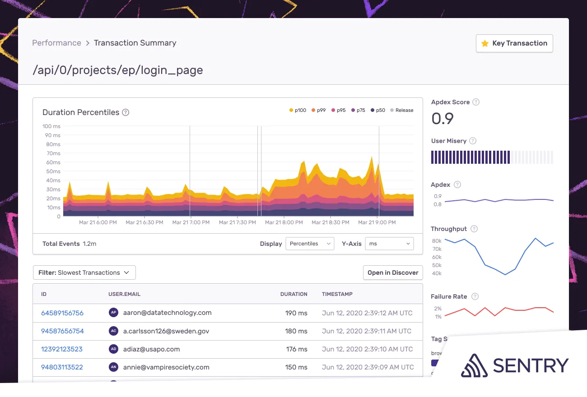Image resolution: width=587 pixels, height=397 pixels.
Task: Open the Filter: Slowest Transactions dropdown
Action: coord(84,272)
